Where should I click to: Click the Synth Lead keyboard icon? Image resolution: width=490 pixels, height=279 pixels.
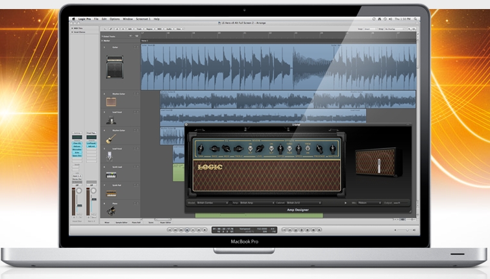point(111,175)
